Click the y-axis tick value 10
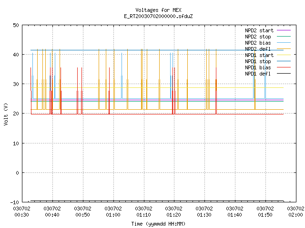The height and width of the screenshot is (228, 305). point(16,143)
